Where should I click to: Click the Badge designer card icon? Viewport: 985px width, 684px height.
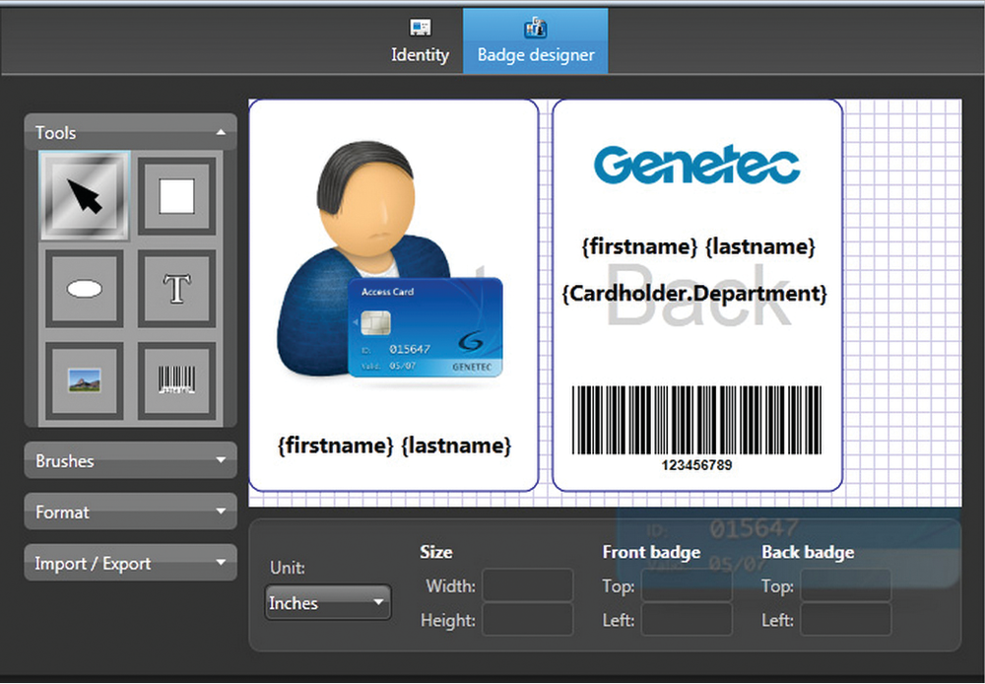click(535, 27)
